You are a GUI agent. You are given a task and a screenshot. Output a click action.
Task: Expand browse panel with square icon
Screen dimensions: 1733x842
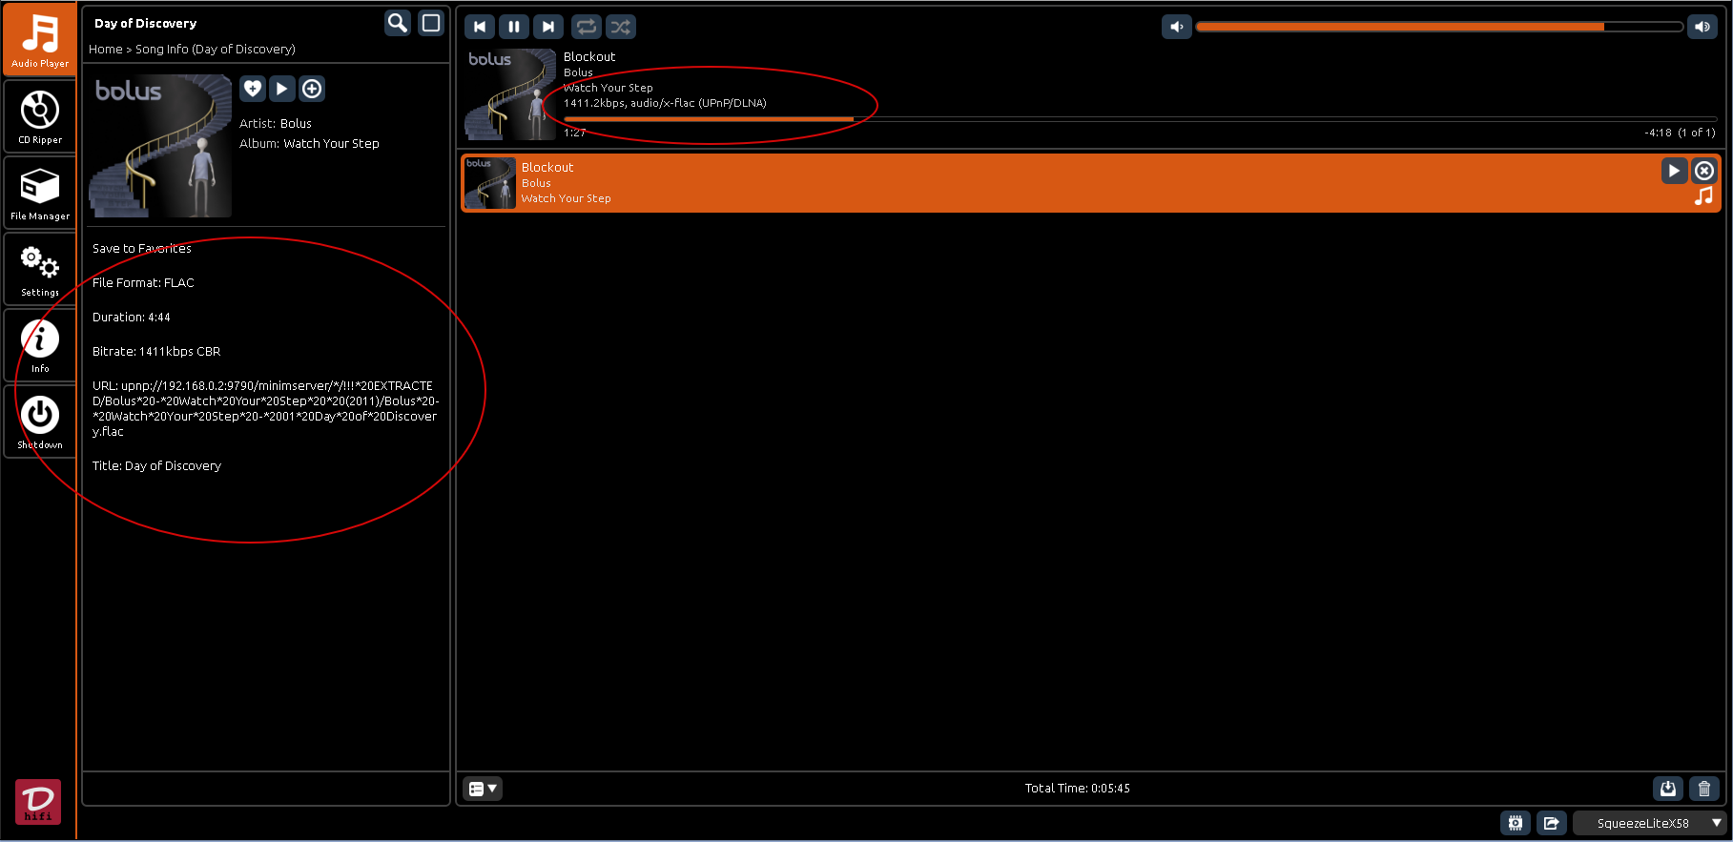431,23
